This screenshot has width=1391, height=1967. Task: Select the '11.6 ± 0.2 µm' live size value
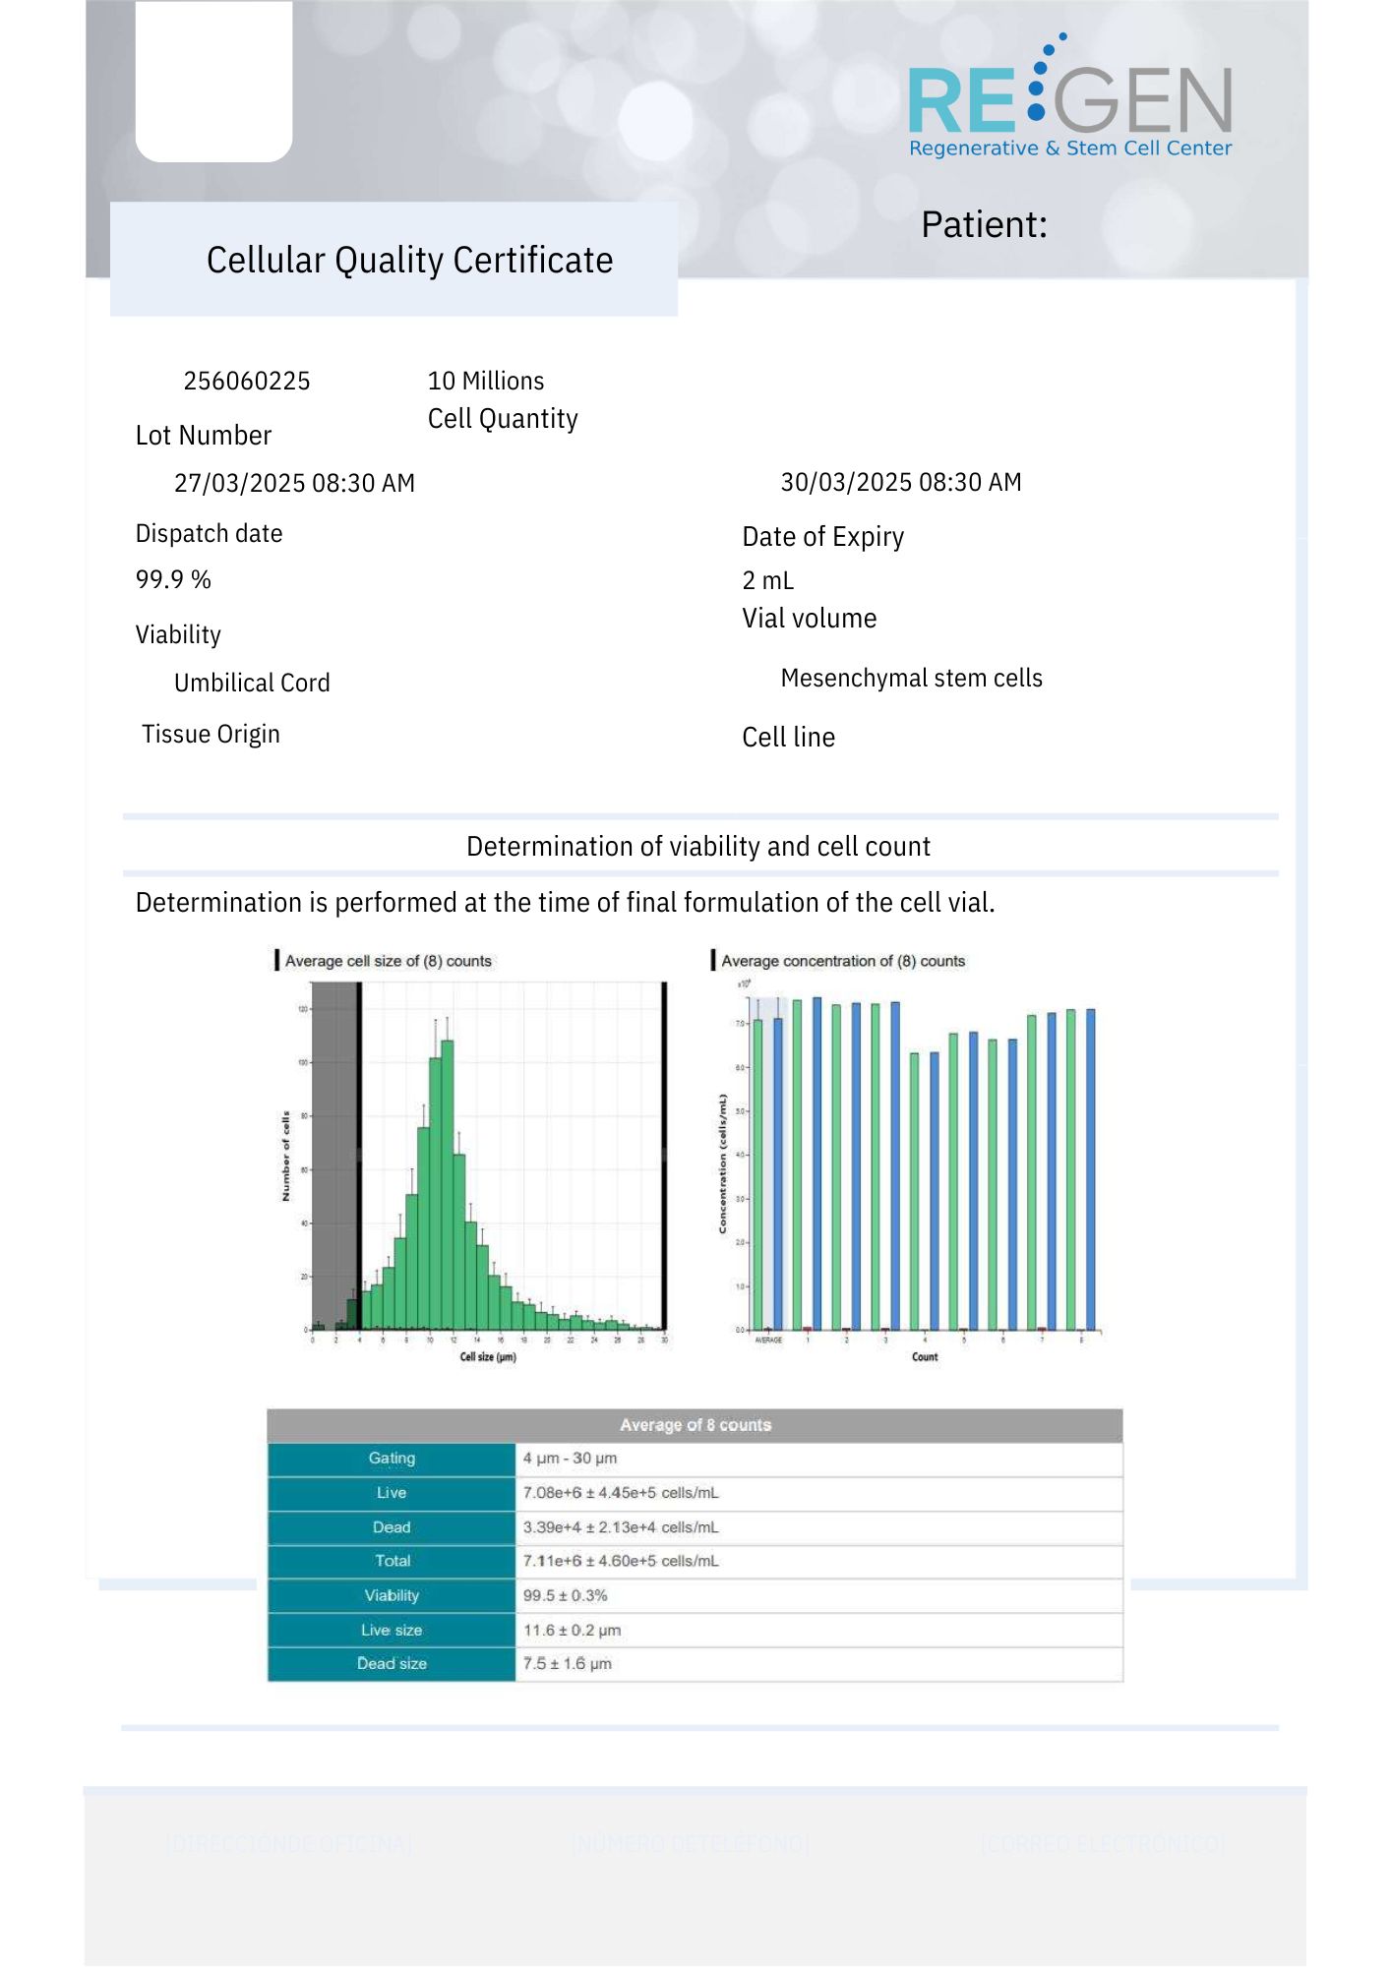pos(572,1630)
